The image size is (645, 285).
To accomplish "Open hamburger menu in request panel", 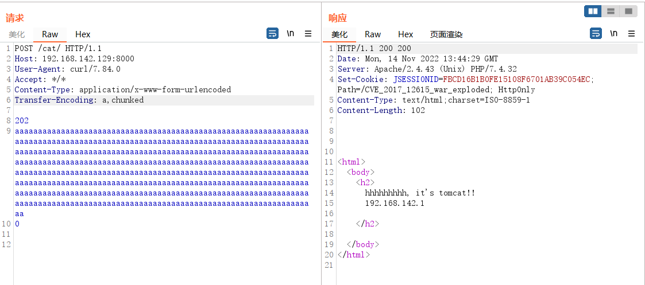I will [308, 34].
